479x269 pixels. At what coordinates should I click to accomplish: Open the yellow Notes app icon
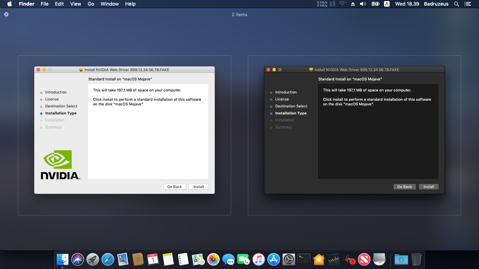[x=168, y=260]
